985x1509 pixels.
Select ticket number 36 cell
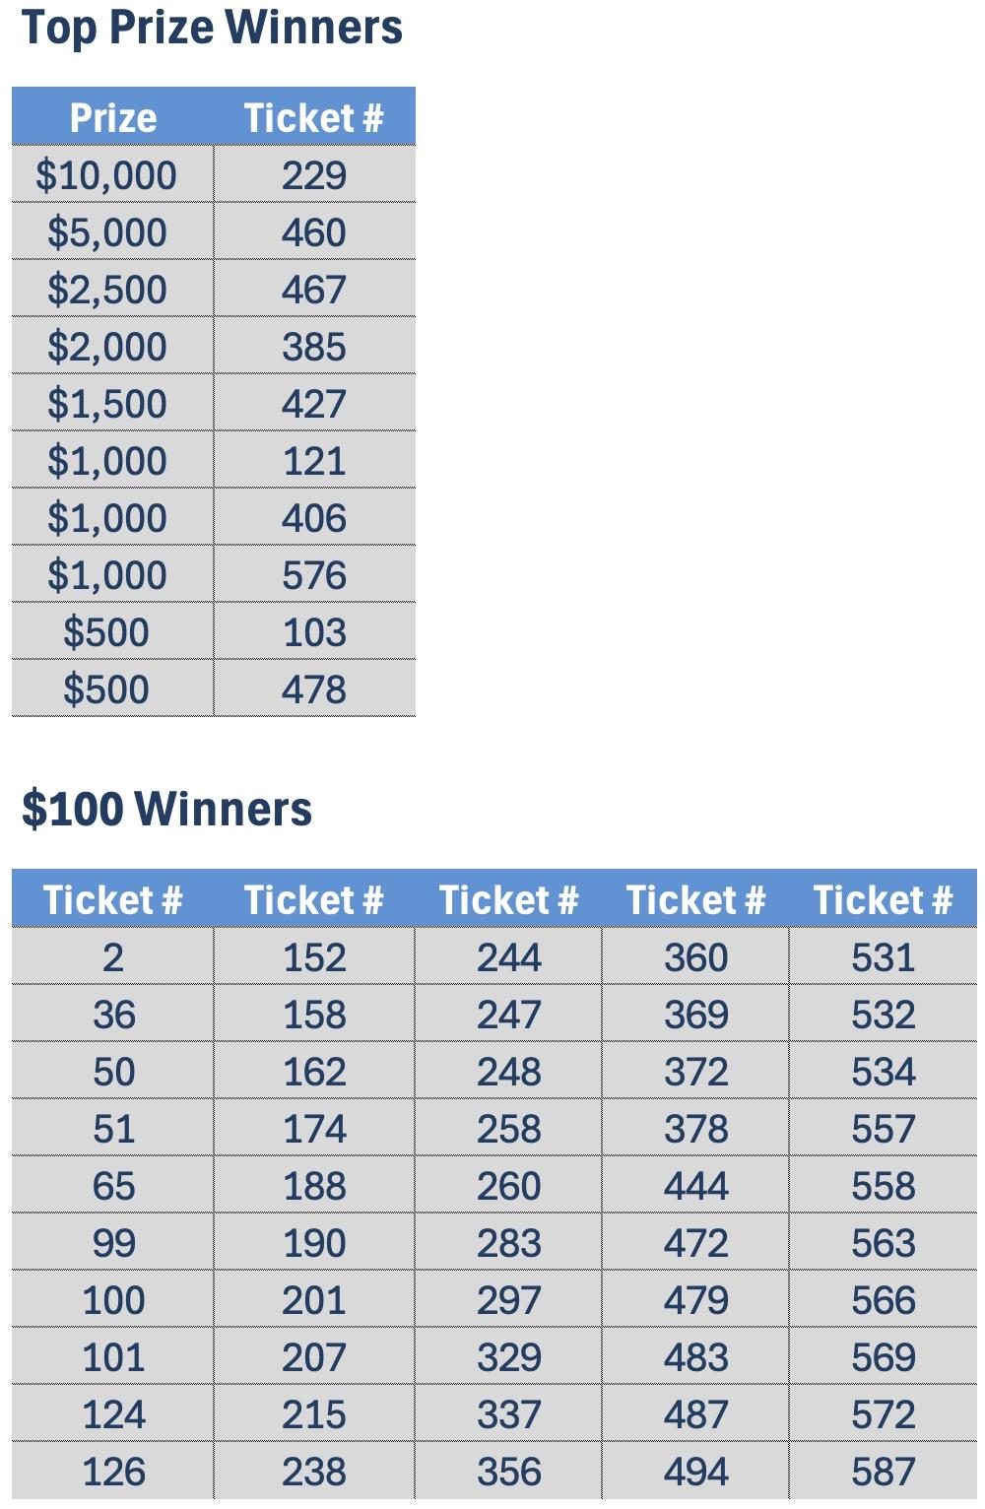[113, 1015]
